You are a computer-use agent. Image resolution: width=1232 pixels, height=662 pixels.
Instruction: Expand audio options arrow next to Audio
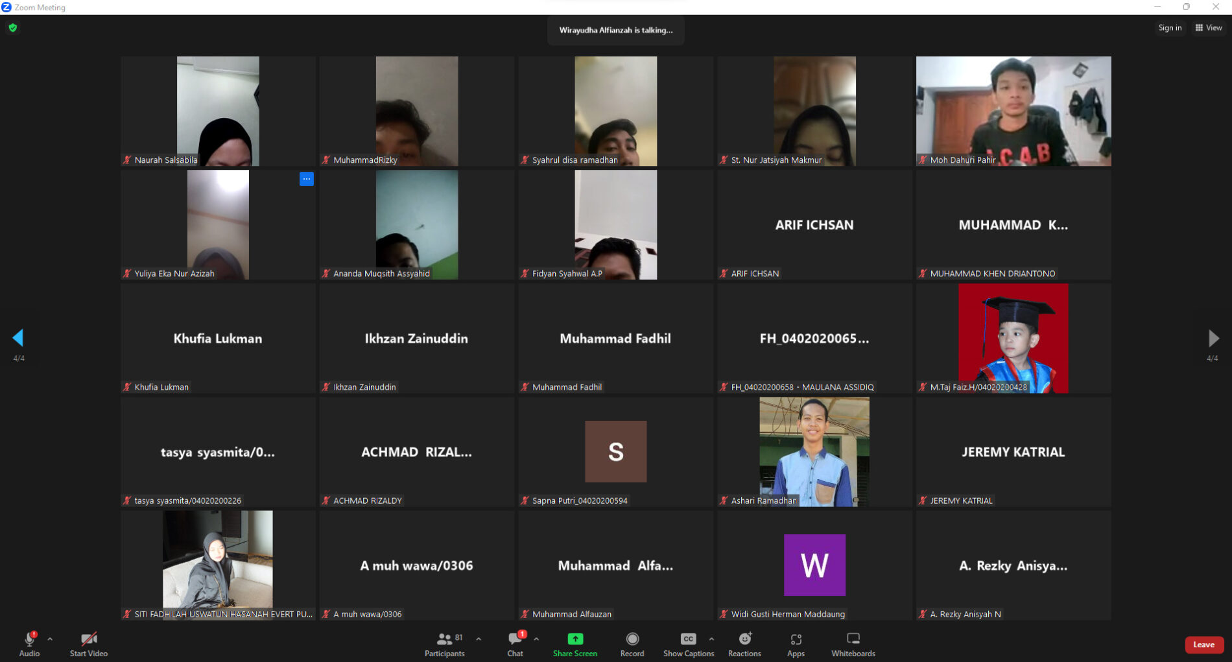50,639
